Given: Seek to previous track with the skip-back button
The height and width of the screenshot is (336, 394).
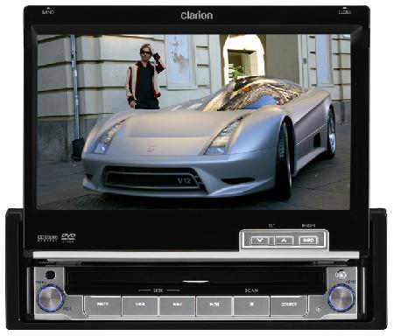Looking at the screenshot, I should click(x=140, y=305).
